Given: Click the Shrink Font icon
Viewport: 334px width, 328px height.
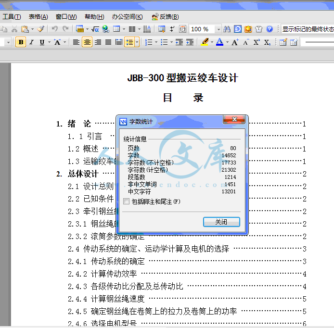Looking at the screenshot, I should point(246,42).
